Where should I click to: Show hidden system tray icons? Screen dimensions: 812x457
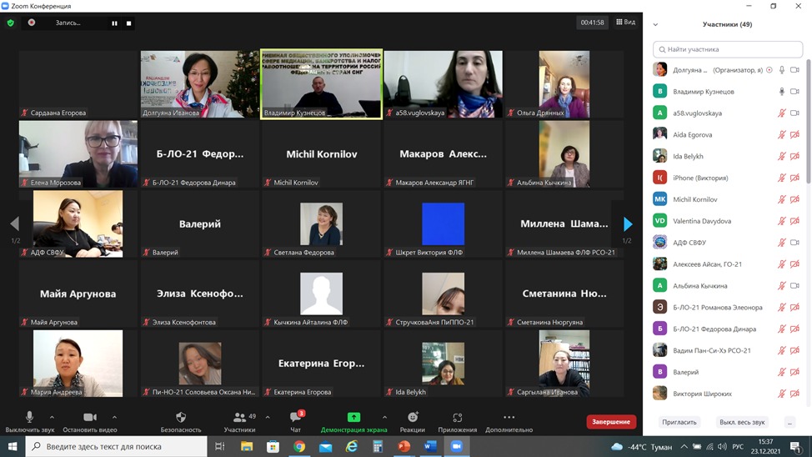coord(684,447)
